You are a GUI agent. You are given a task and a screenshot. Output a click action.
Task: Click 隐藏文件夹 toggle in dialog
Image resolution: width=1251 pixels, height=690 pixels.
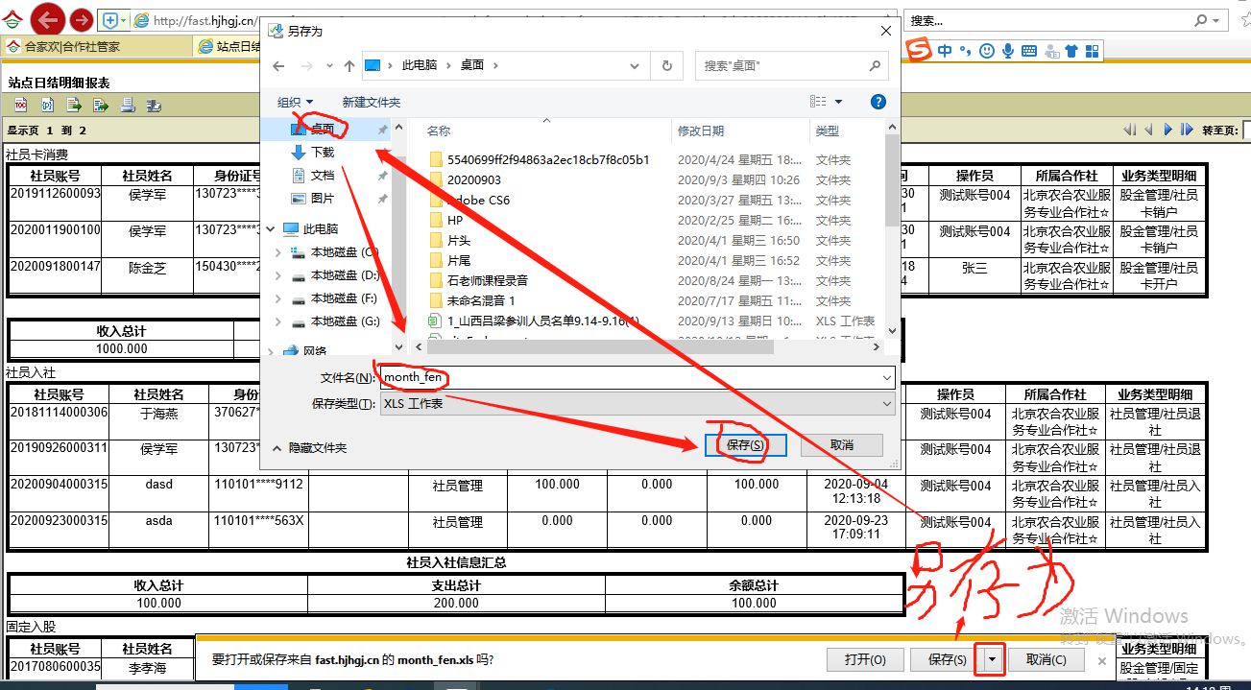point(309,447)
